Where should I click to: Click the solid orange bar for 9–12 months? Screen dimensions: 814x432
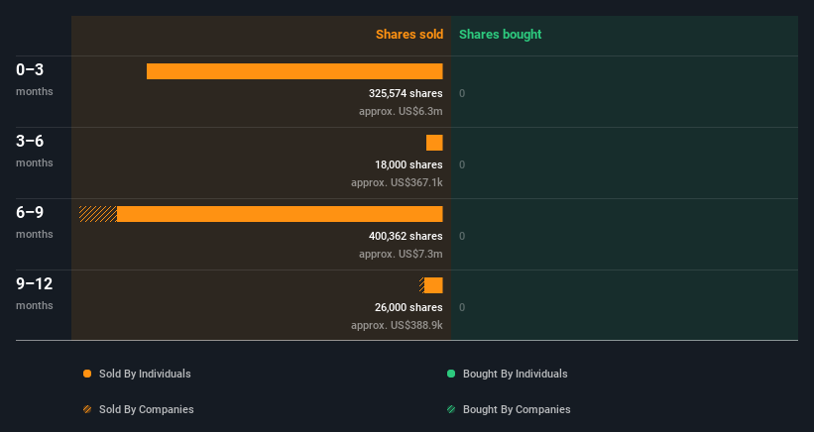[433, 285]
